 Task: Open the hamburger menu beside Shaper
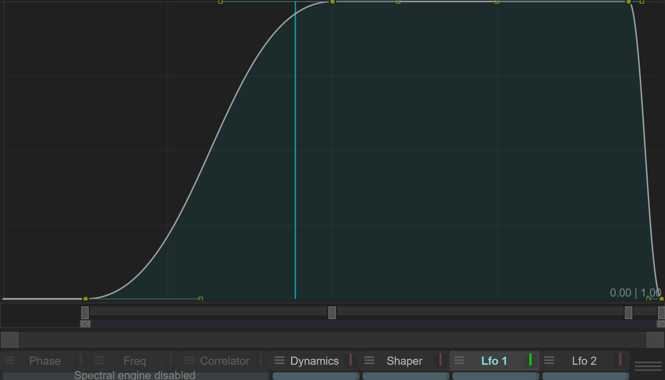tap(369, 360)
